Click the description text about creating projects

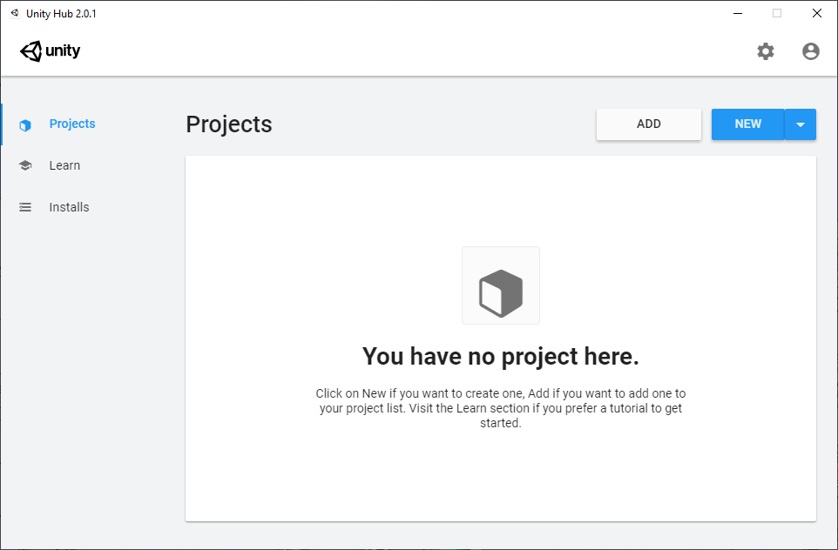[501, 408]
